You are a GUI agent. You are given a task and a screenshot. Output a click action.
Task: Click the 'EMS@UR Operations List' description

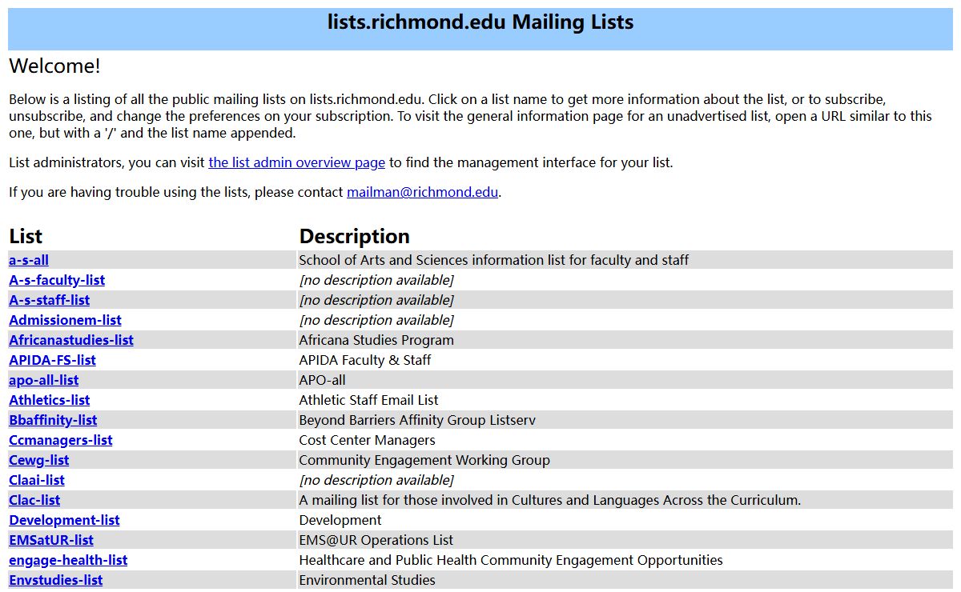(376, 540)
